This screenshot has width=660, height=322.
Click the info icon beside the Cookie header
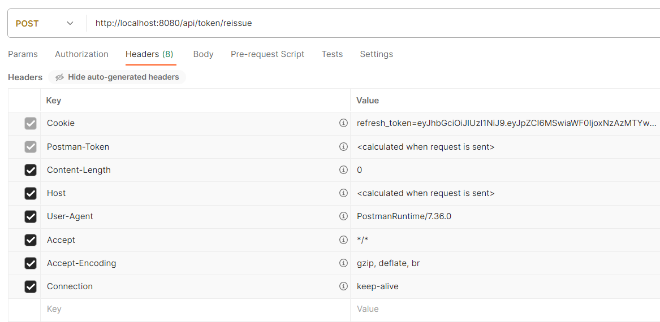[343, 123]
